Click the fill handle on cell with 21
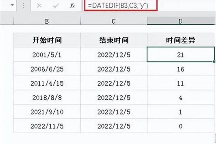216x144 pixels. 214,61
